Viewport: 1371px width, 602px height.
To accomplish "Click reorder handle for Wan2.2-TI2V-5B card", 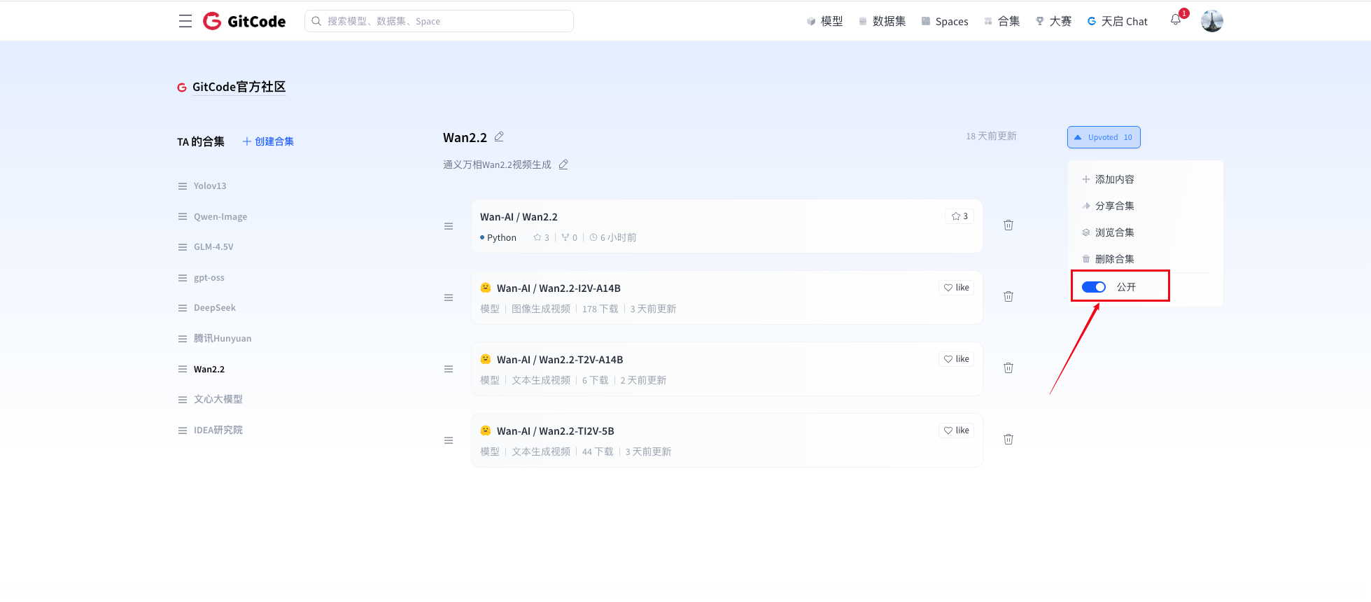I will click(x=449, y=440).
